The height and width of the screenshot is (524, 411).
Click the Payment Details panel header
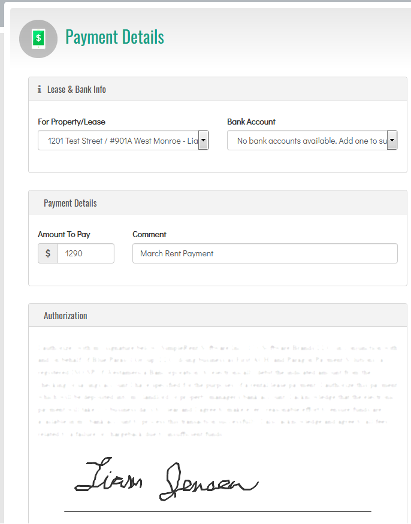pyautogui.click(x=217, y=203)
